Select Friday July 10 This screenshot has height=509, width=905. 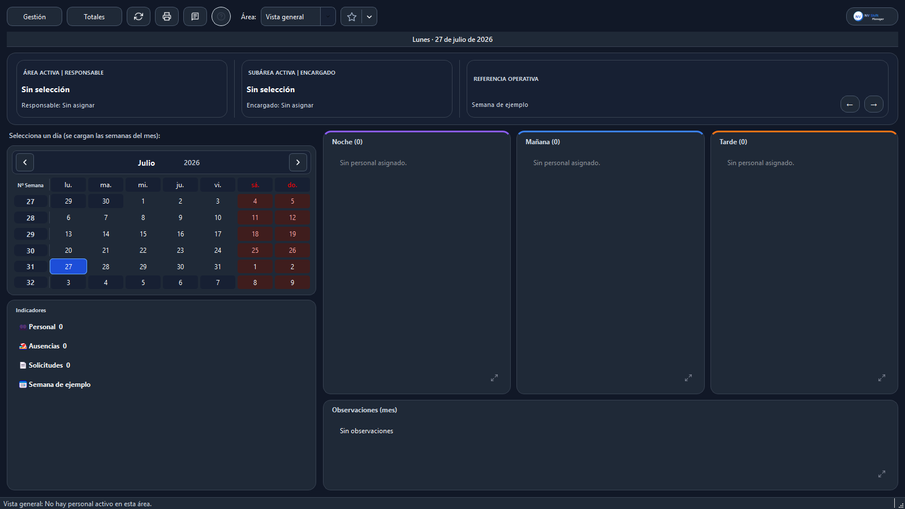point(218,218)
